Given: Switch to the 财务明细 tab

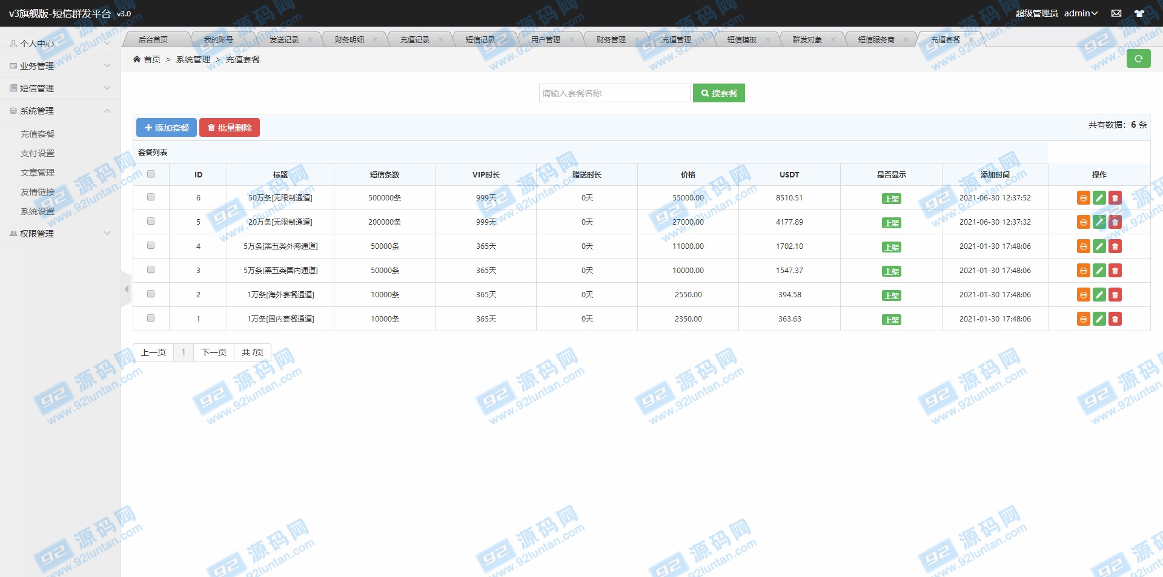Looking at the screenshot, I should 350,40.
